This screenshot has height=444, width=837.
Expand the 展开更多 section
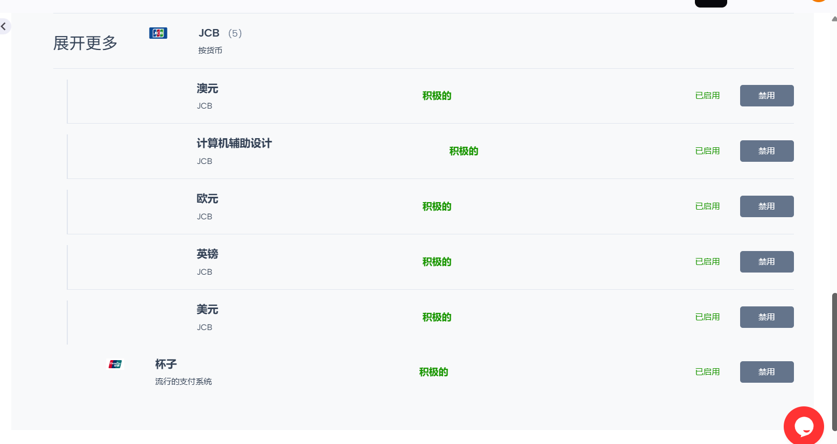[85, 43]
